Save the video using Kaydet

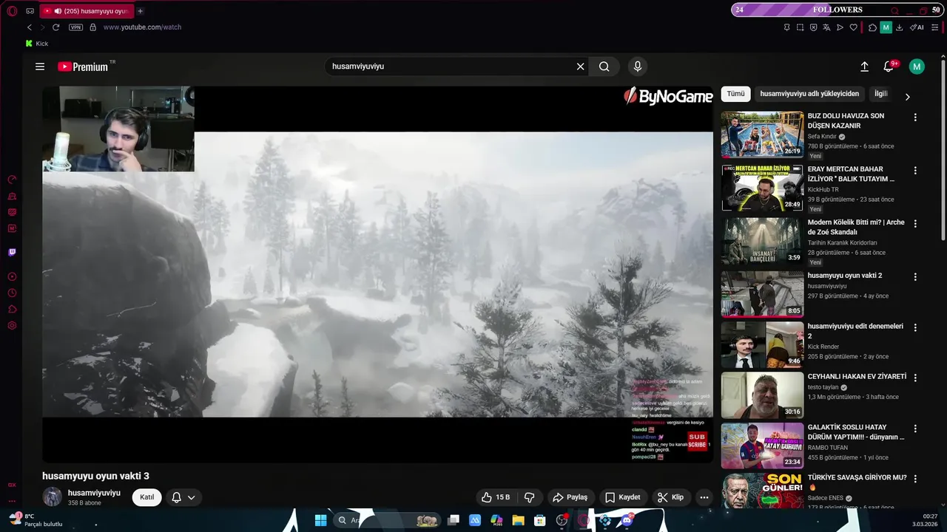[622, 497]
